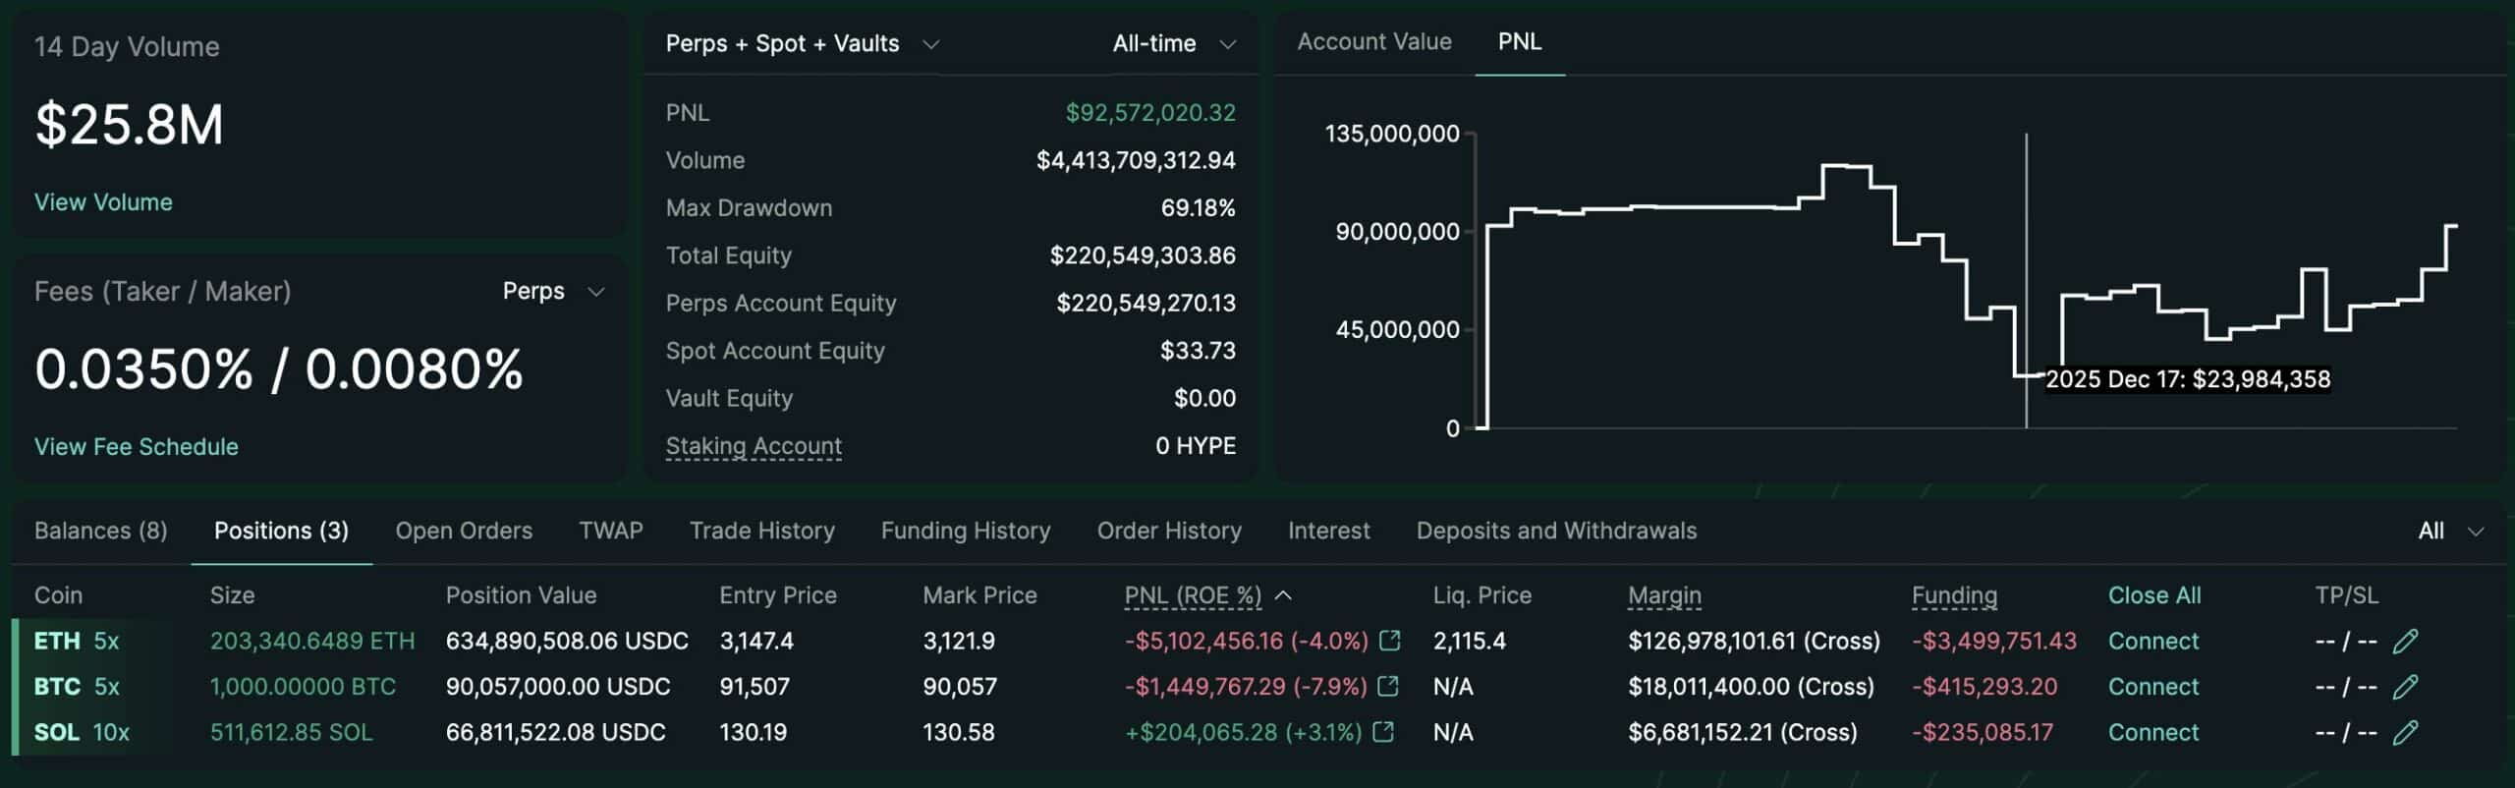This screenshot has width=2515, height=788.
Task: Edit TP/SL for the BTC position
Action: (x=2405, y=687)
